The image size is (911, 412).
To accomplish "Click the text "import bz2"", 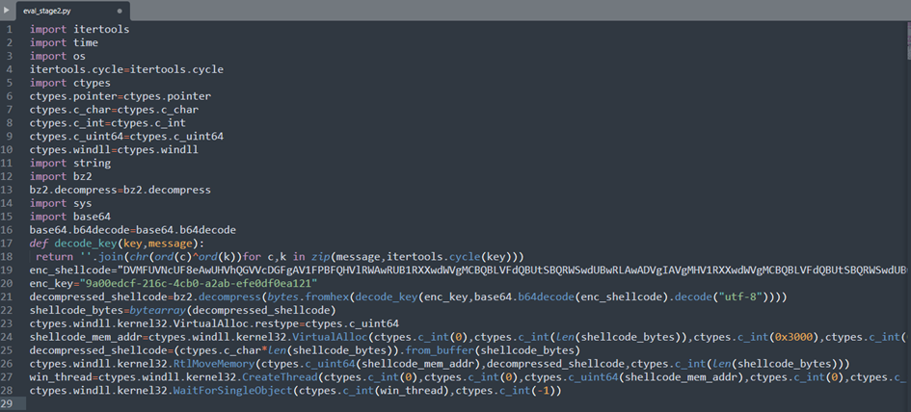I will click(x=61, y=176).
